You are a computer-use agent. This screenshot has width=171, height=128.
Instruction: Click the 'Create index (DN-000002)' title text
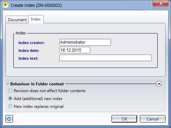tap(36, 5)
